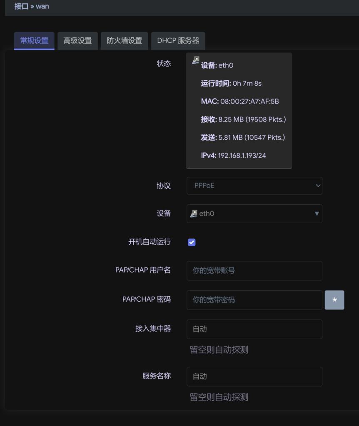Select the 常规设置 tab
This screenshot has height=426, width=359.
point(34,41)
